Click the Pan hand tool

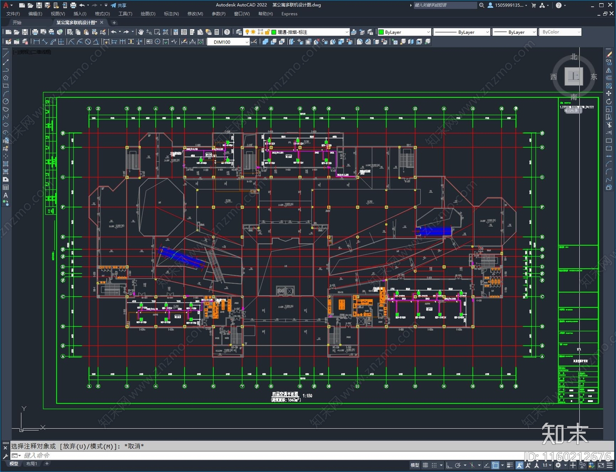(141, 32)
